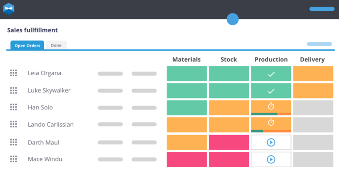Click the production checkmark for Luke Skywalker
This screenshot has width=339, height=191.
pos(271,91)
